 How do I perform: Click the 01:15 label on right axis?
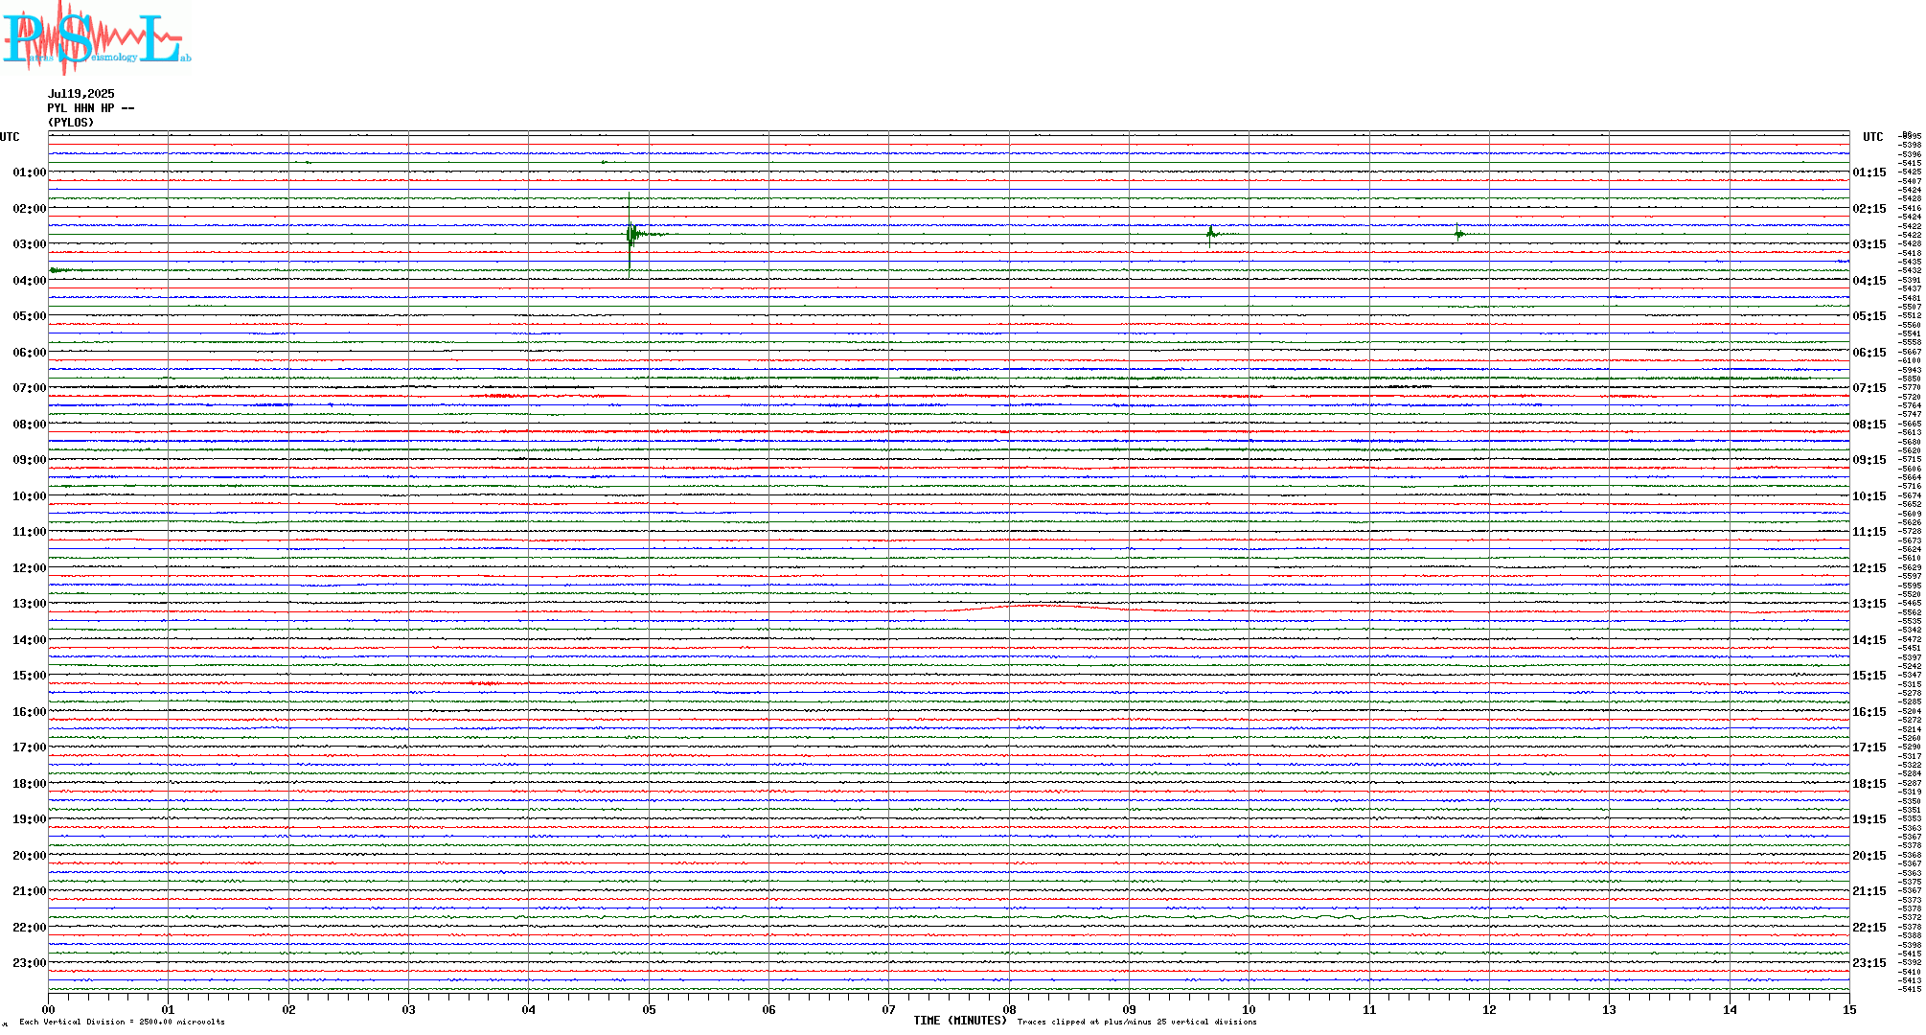[1869, 172]
